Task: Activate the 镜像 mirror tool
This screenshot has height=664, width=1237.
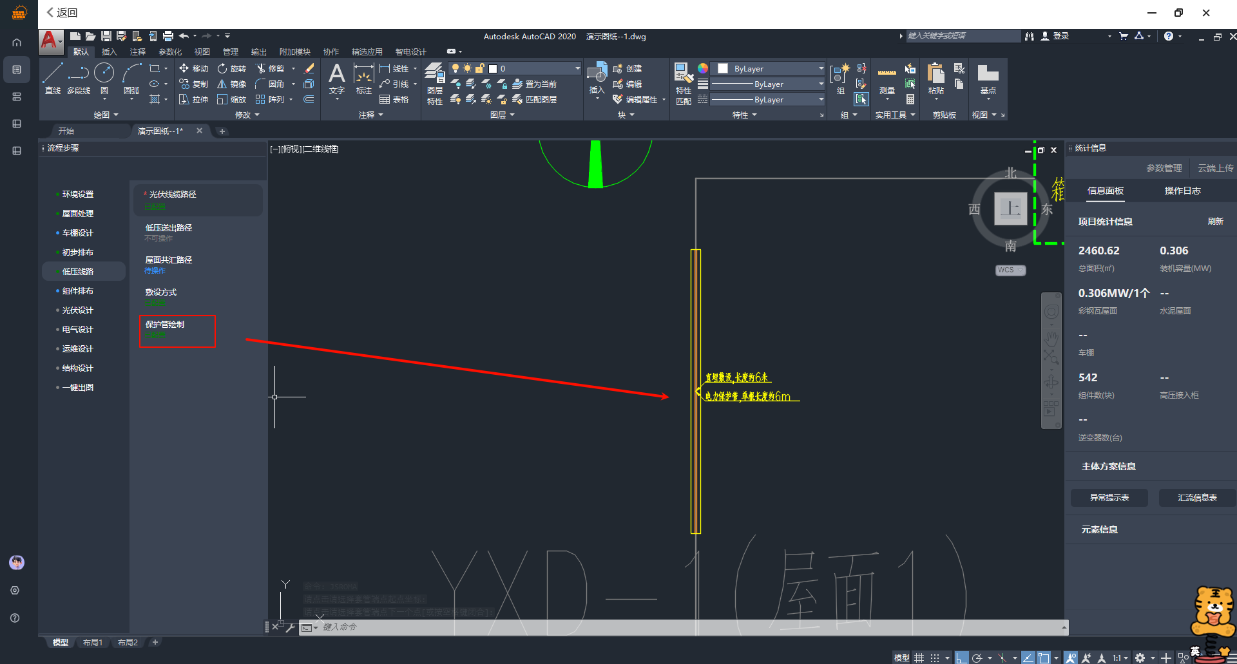Action: 222,84
